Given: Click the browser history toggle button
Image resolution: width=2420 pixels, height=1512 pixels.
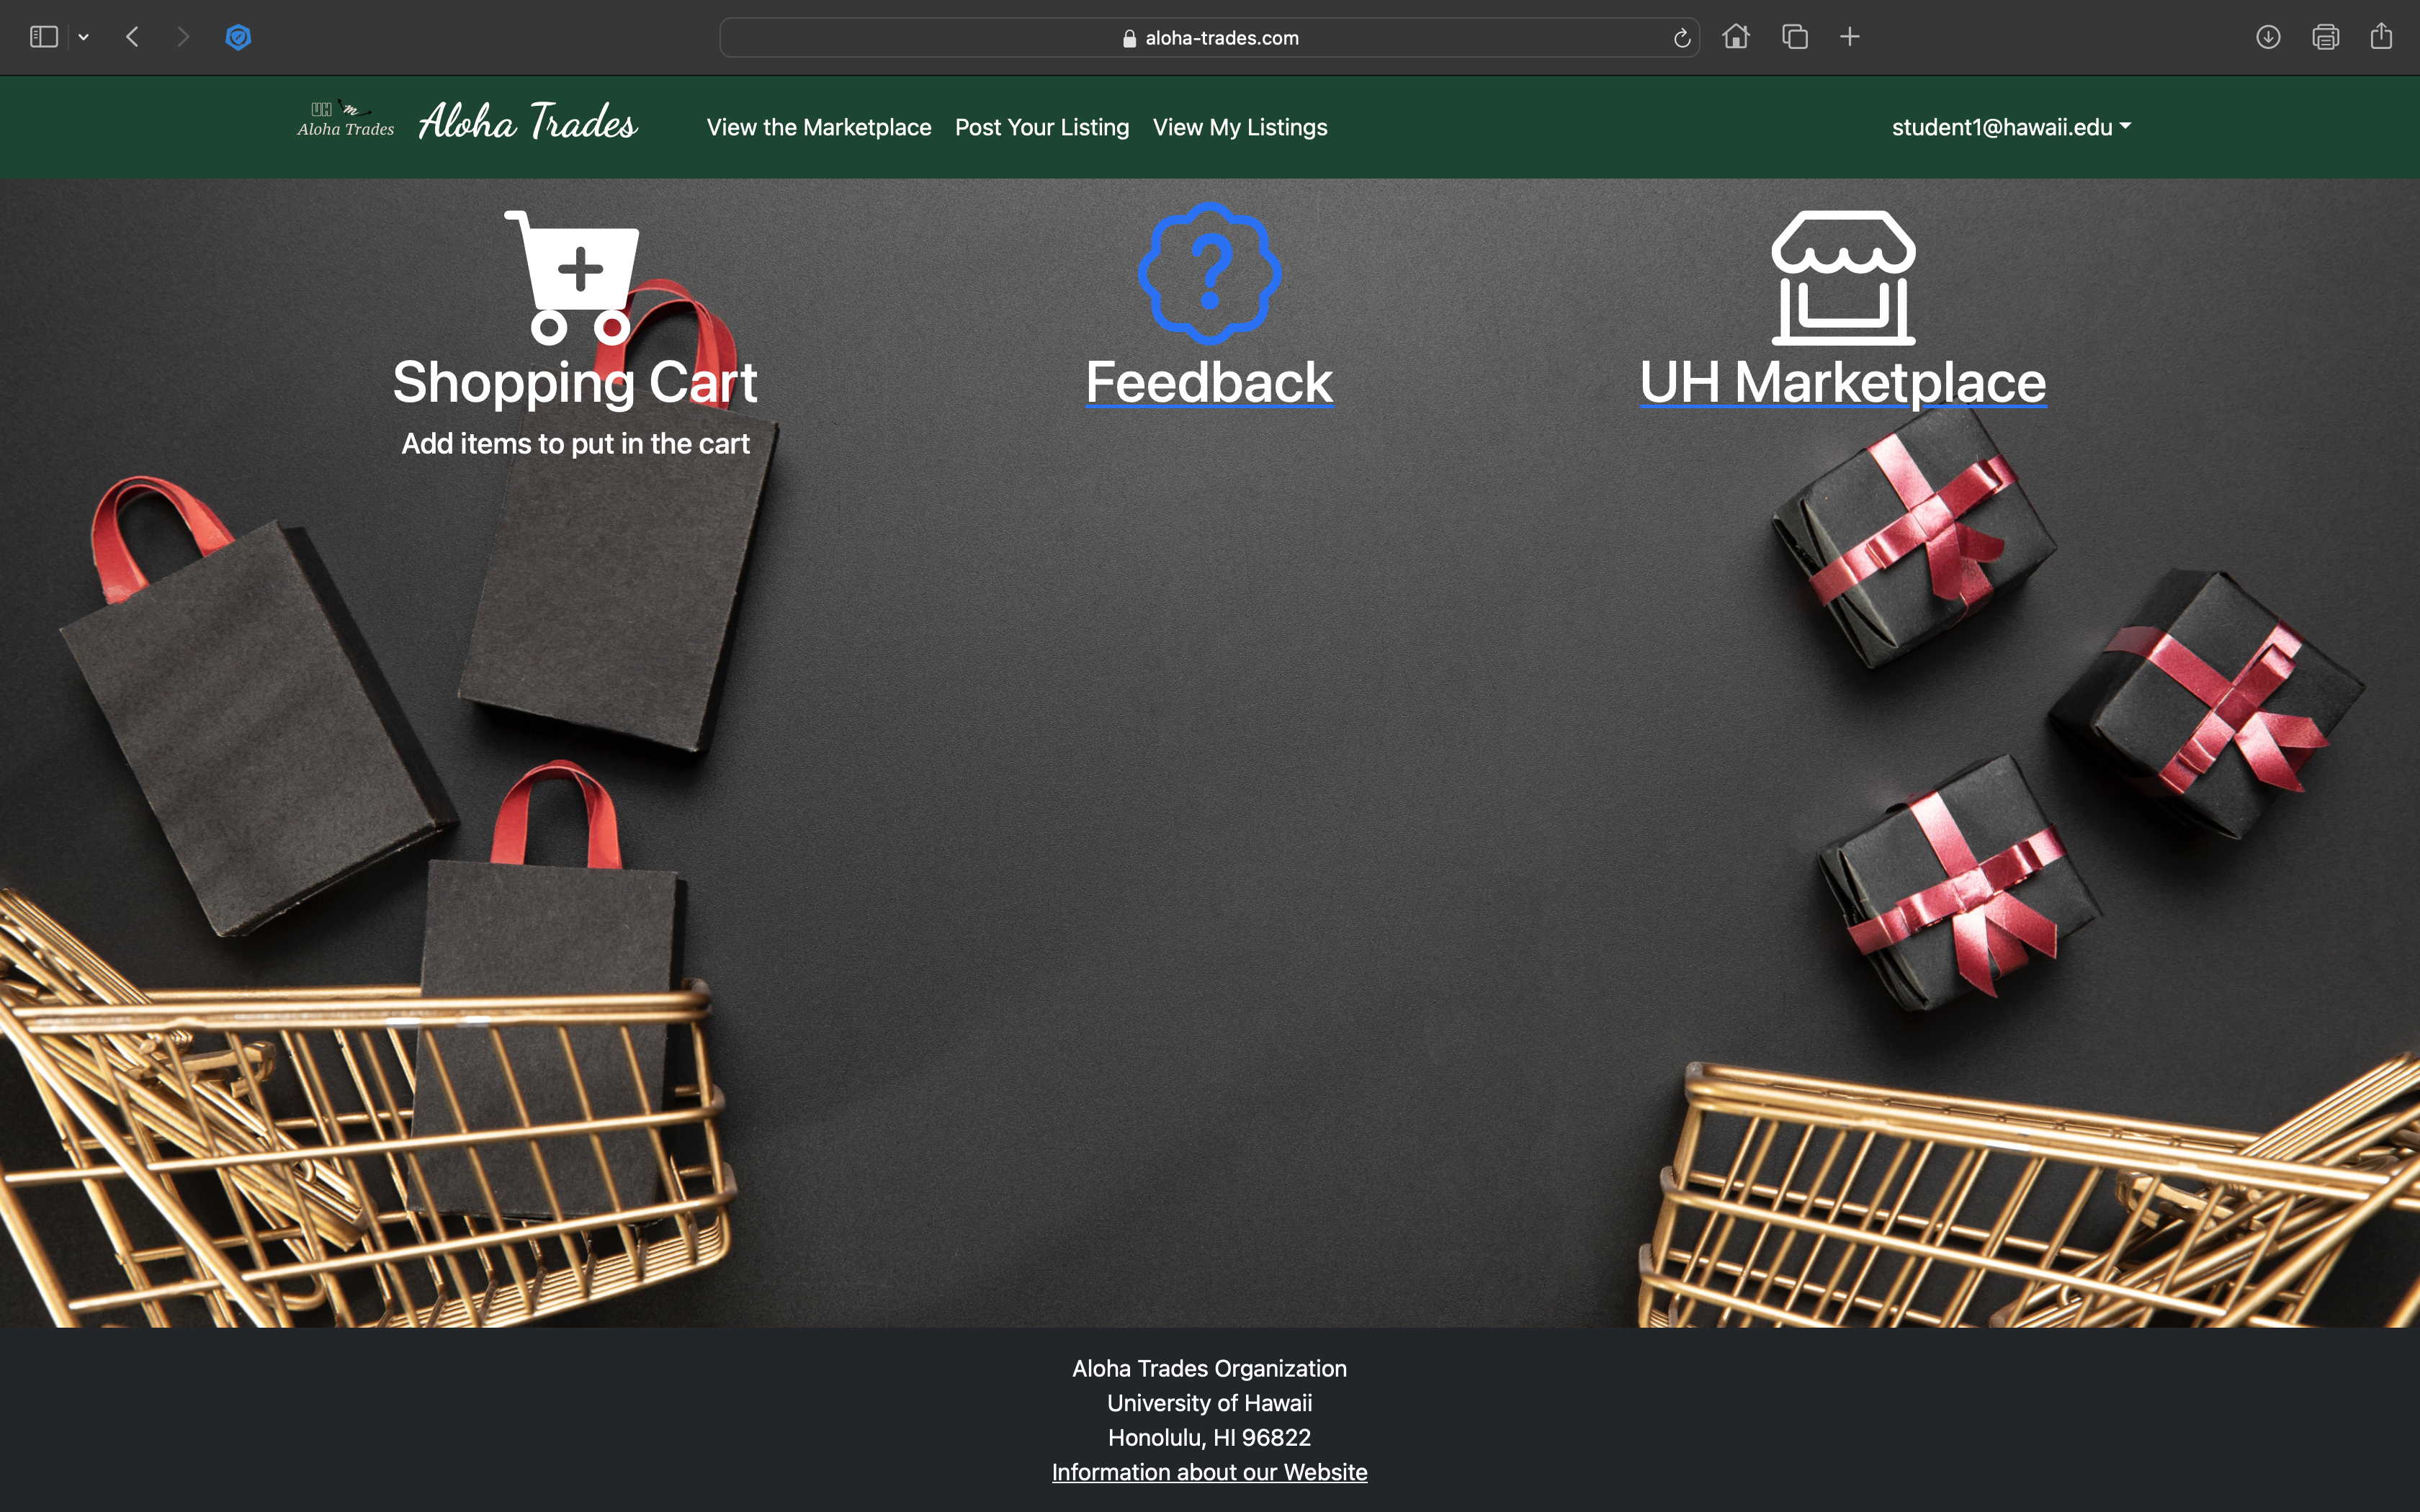Looking at the screenshot, I should tap(82, 37).
